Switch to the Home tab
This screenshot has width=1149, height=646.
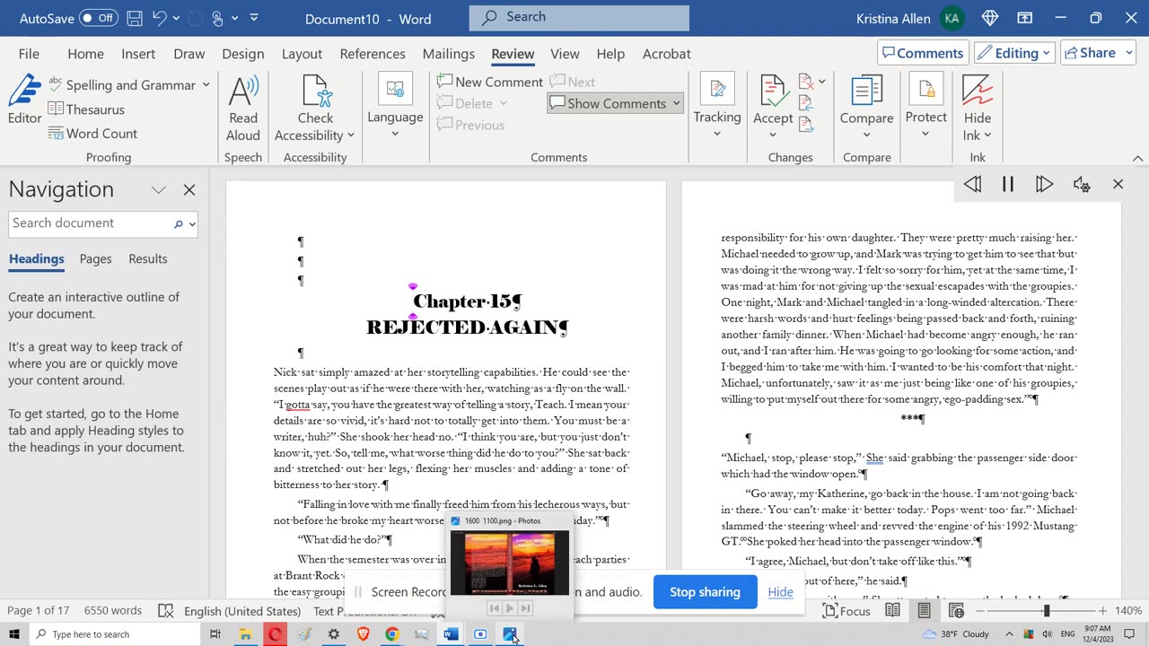pos(85,54)
